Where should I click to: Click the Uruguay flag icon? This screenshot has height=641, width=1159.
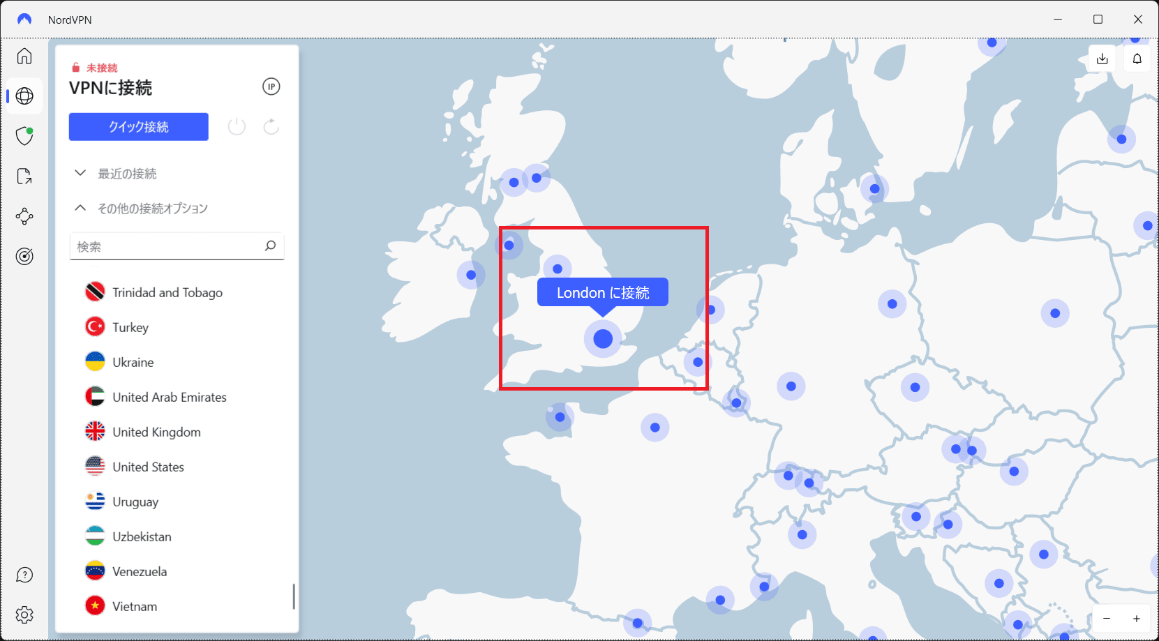(x=95, y=502)
